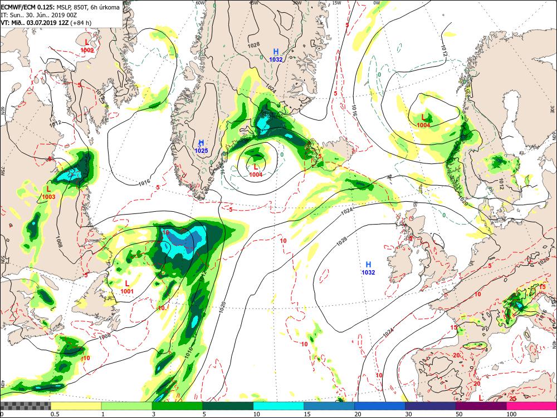Screen dimensions: 557x418
Task: Click the 'L 1003' low over eastern Canada
Action: tap(48, 192)
